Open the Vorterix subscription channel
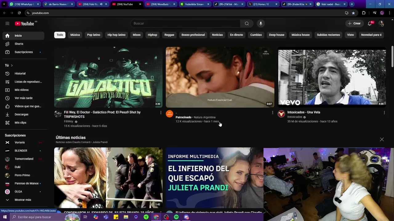Viewport: 394px width, 221px height. (x=23, y=143)
